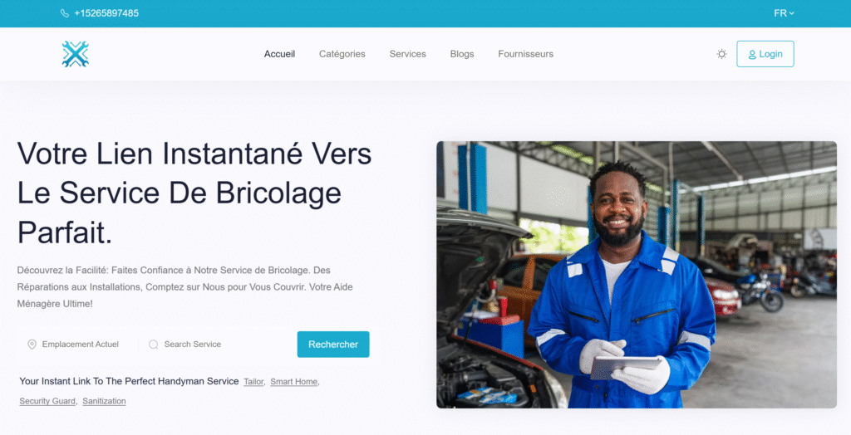The width and height of the screenshot is (851, 435).
Task: Click the user icon in Login button
Action: click(752, 54)
